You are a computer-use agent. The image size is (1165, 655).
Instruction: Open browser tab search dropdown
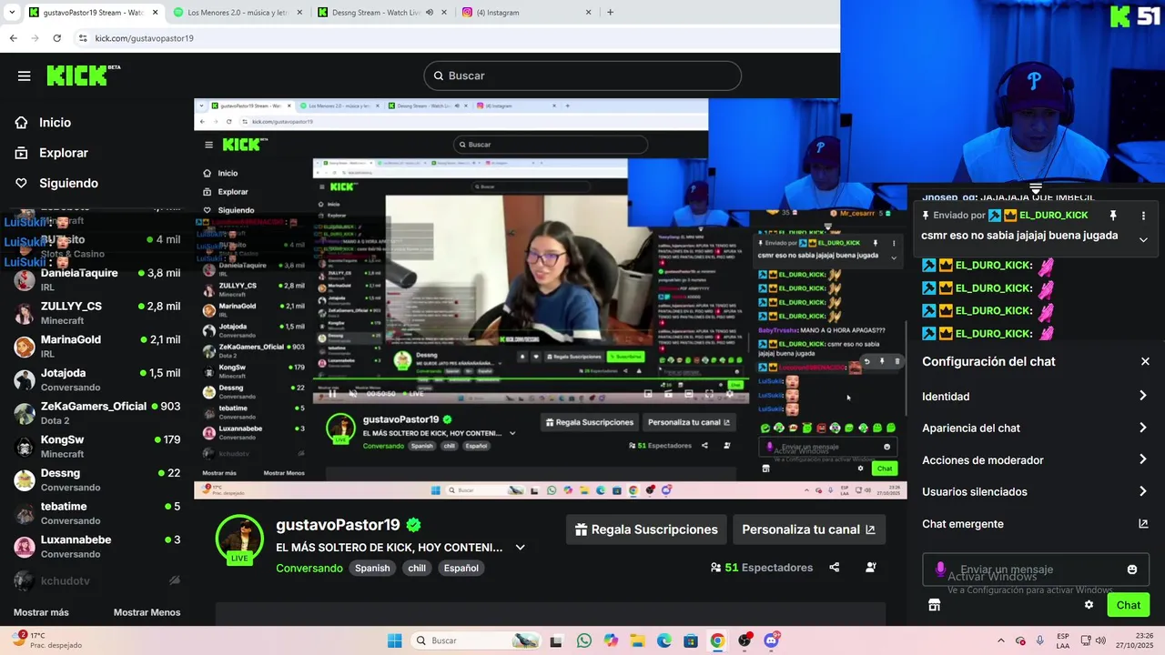[11, 13]
